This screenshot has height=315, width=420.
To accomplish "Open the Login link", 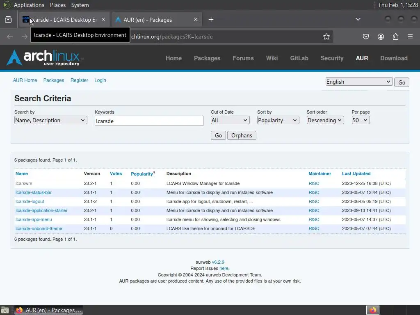I will [x=100, y=80].
